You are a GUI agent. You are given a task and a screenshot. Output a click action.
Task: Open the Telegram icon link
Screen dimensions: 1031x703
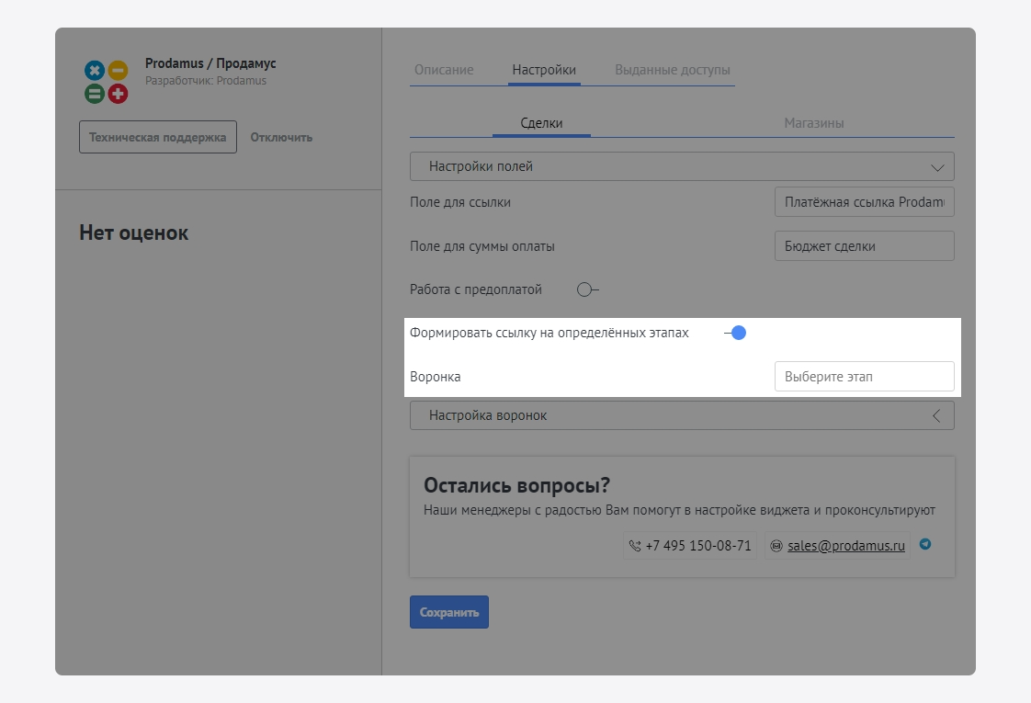[x=925, y=544]
